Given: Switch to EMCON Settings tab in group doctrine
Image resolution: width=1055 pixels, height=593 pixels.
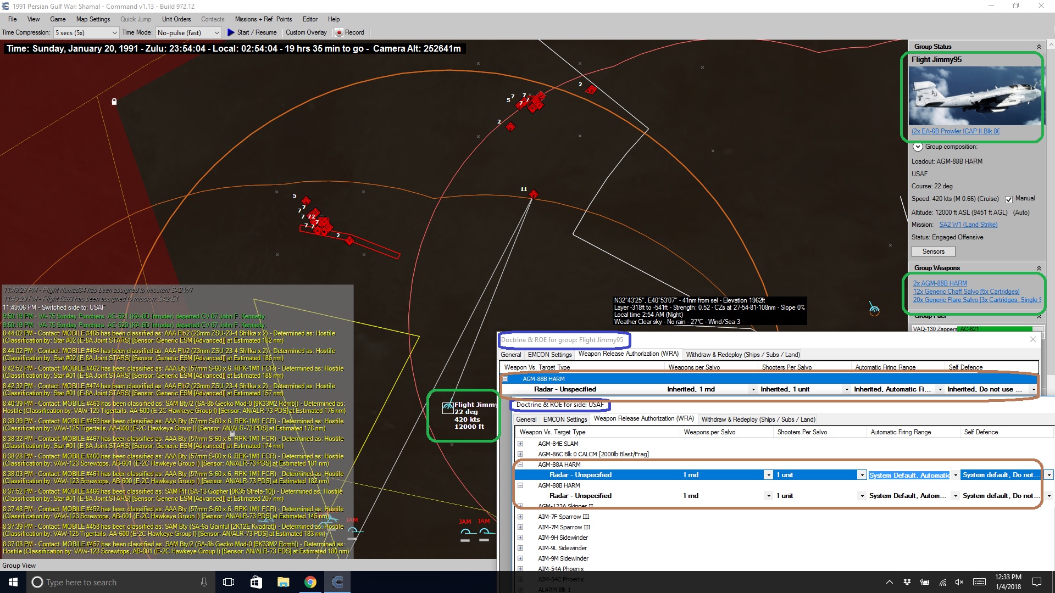Looking at the screenshot, I should coord(549,355).
